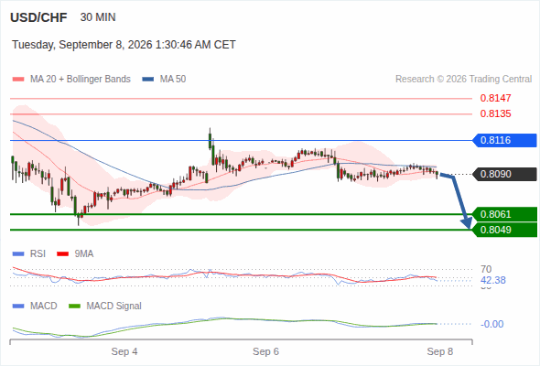Click the blue MACD legend swatch

pos(18,307)
